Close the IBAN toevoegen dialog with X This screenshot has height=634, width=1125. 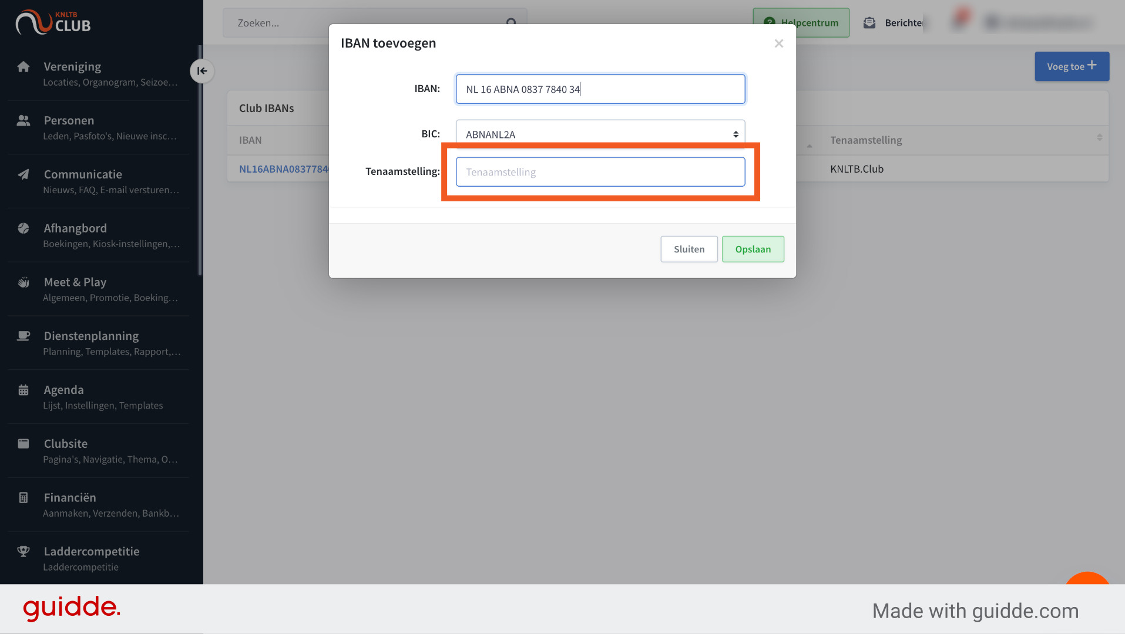(x=779, y=43)
